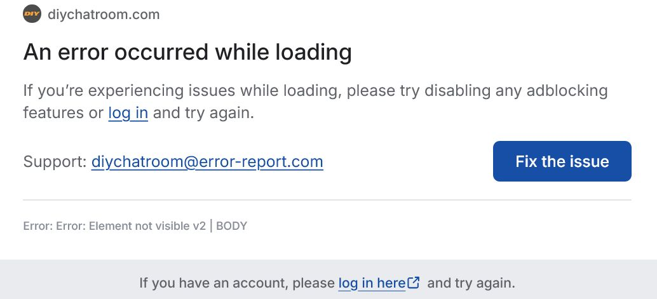Click the horizontal divider above the error details

point(327,200)
